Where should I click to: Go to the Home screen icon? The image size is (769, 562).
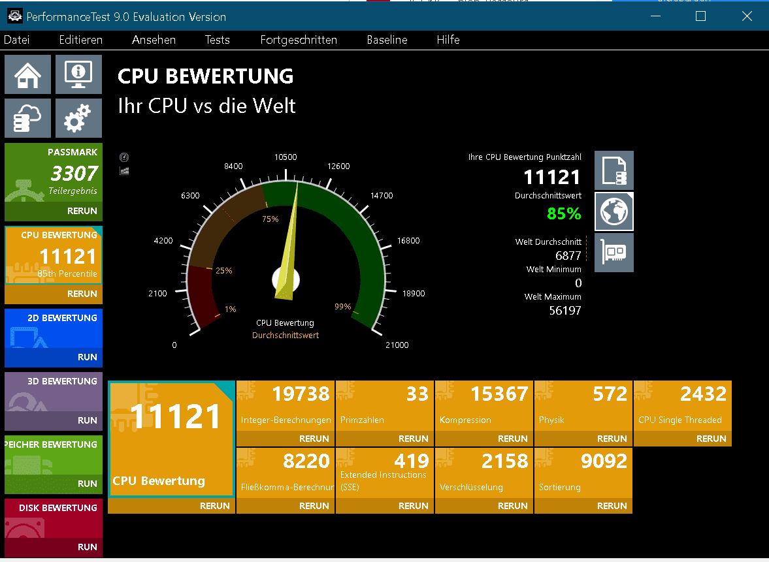[x=27, y=74]
